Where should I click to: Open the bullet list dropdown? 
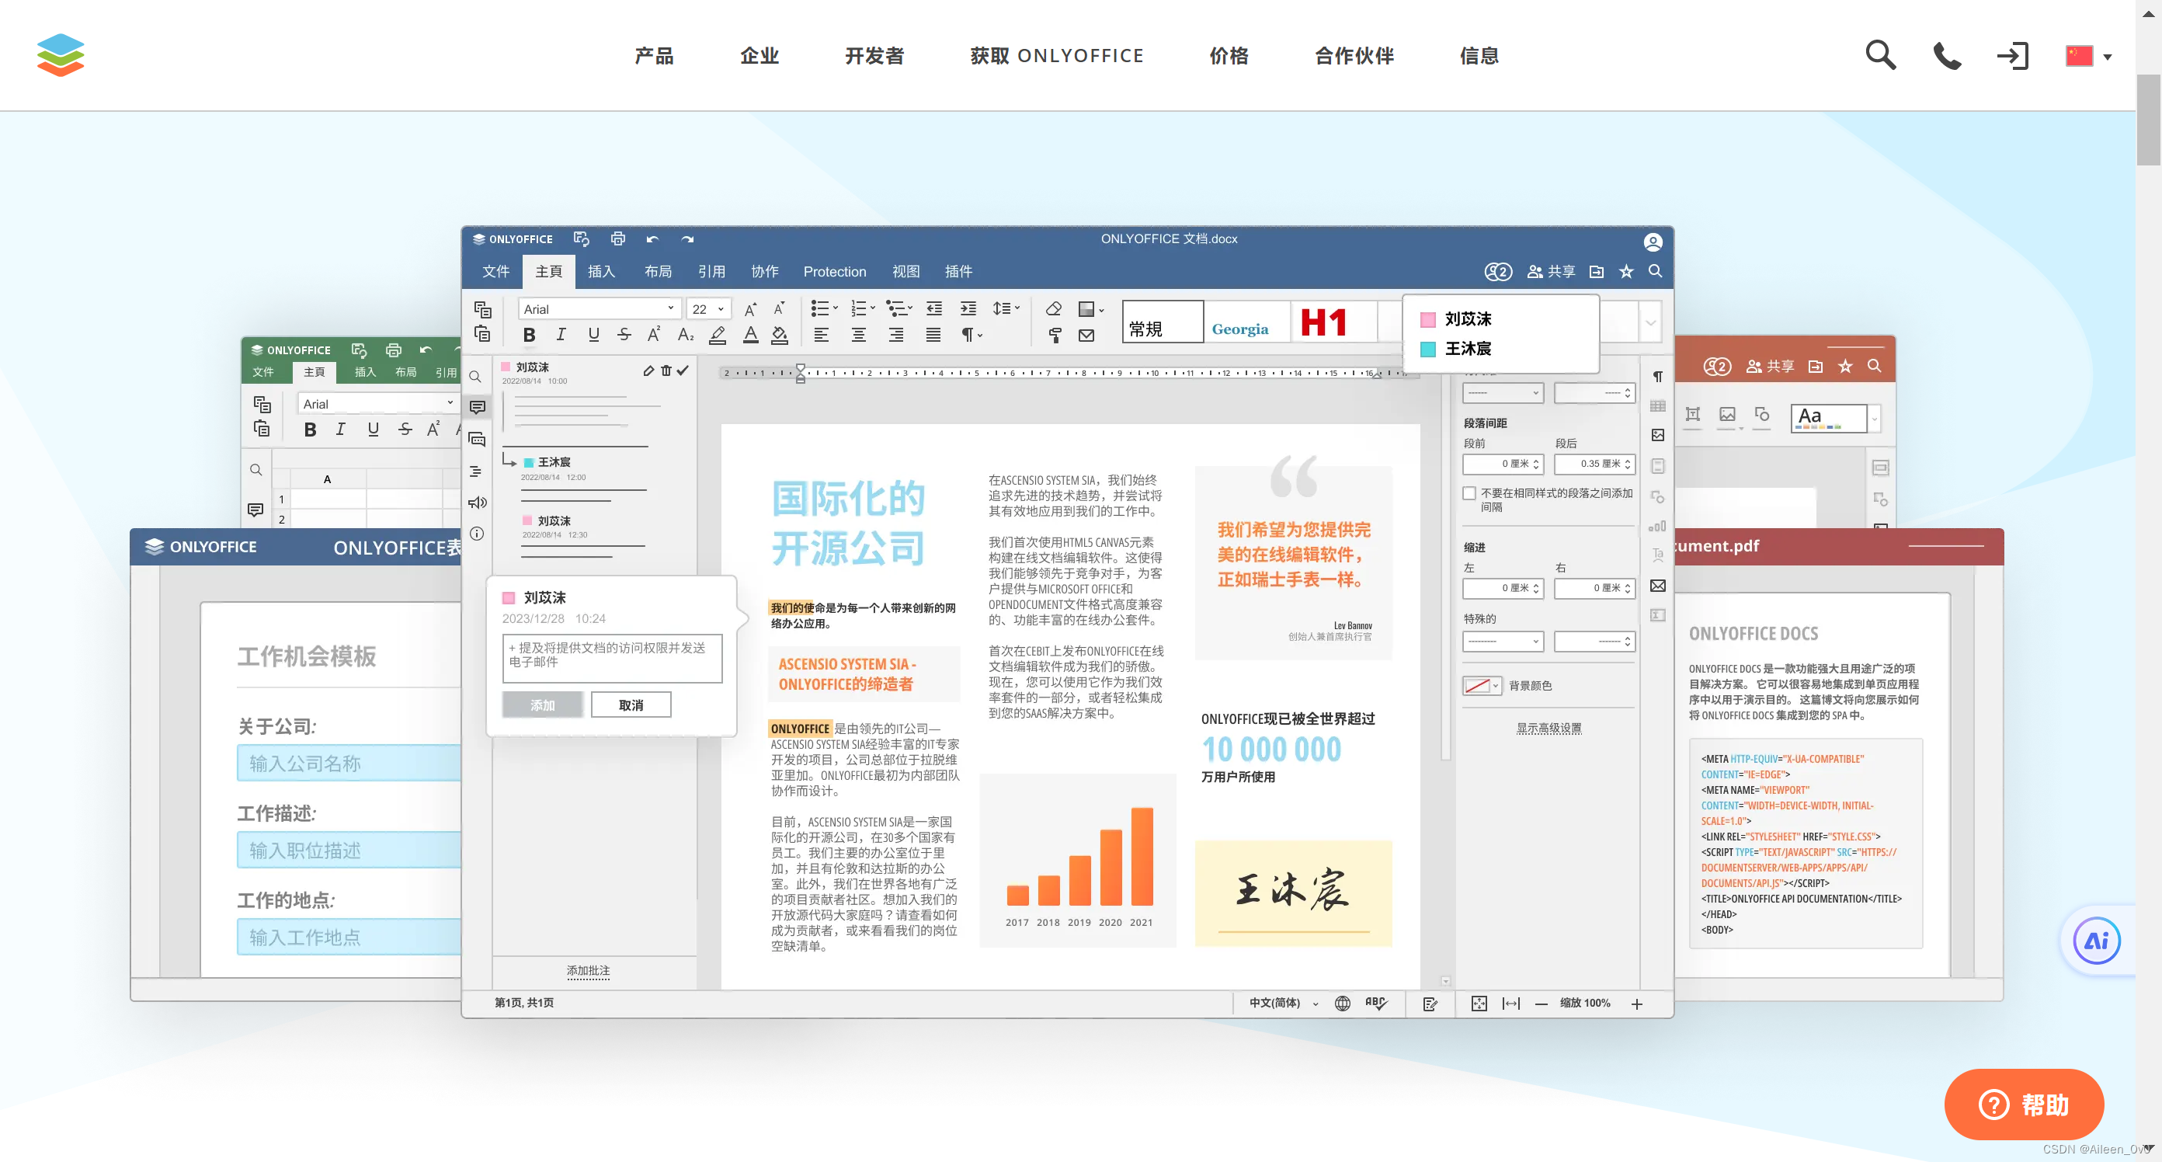coord(824,309)
